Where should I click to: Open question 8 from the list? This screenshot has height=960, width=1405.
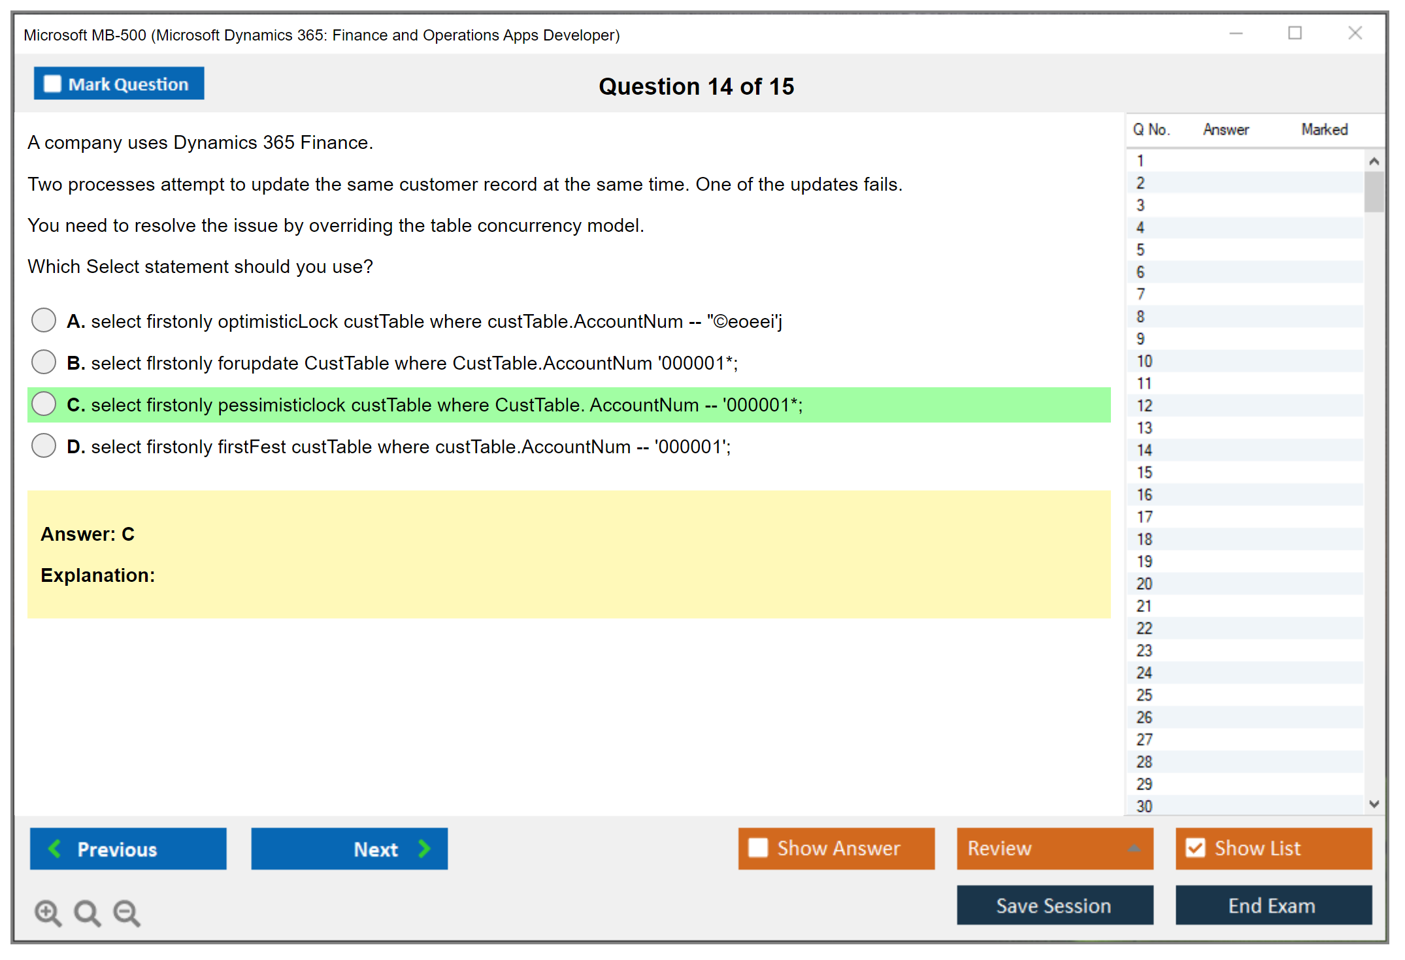(x=1140, y=317)
